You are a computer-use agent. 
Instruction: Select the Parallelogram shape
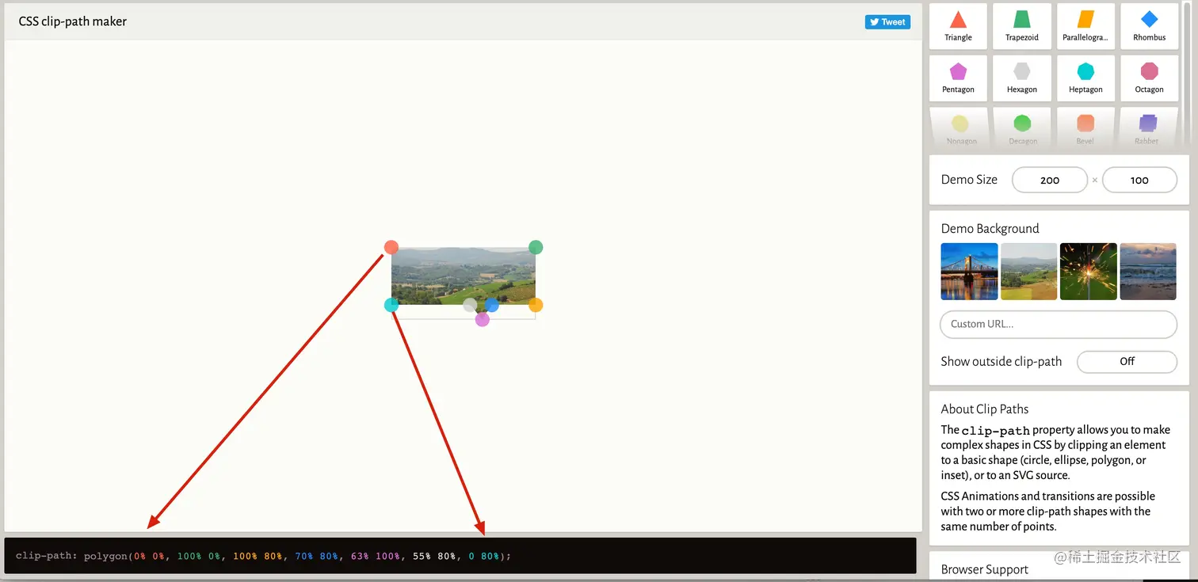click(1085, 26)
